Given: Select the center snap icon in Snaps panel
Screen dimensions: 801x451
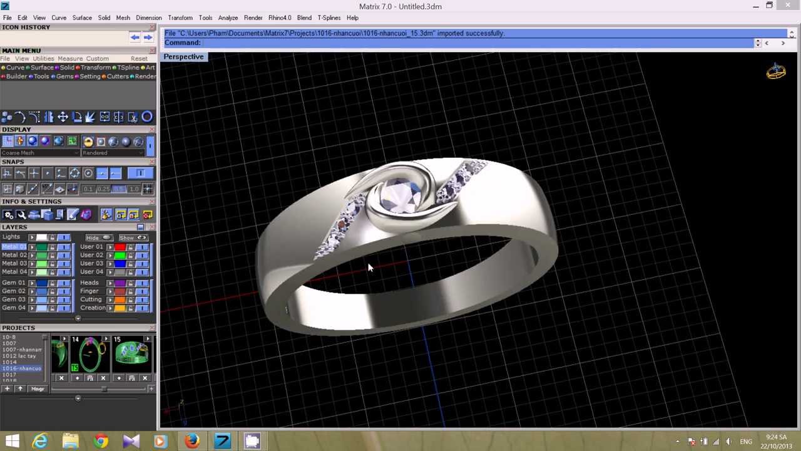Looking at the screenshot, I should [88, 173].
